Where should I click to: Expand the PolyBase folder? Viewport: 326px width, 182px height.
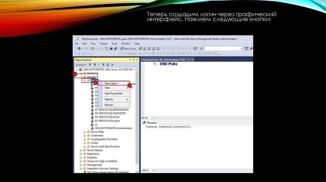pyautogui.click(x=81, y=158)
